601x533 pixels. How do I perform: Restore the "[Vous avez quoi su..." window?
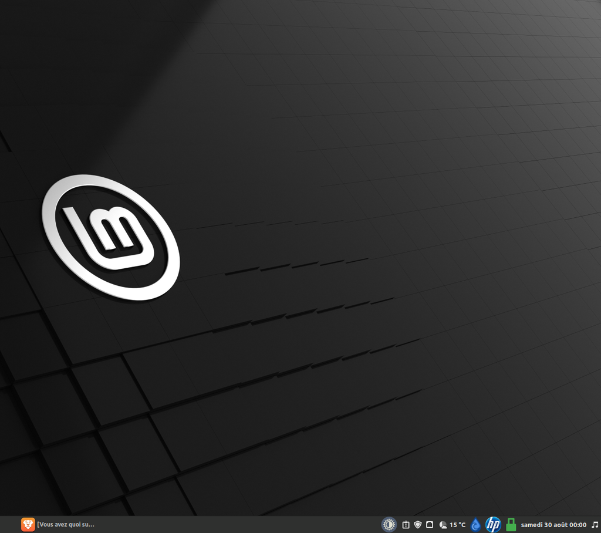66,524
